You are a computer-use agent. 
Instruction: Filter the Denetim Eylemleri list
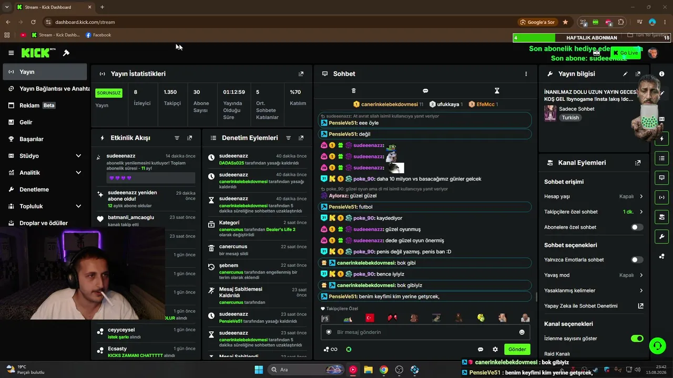(x=288, y=138)
